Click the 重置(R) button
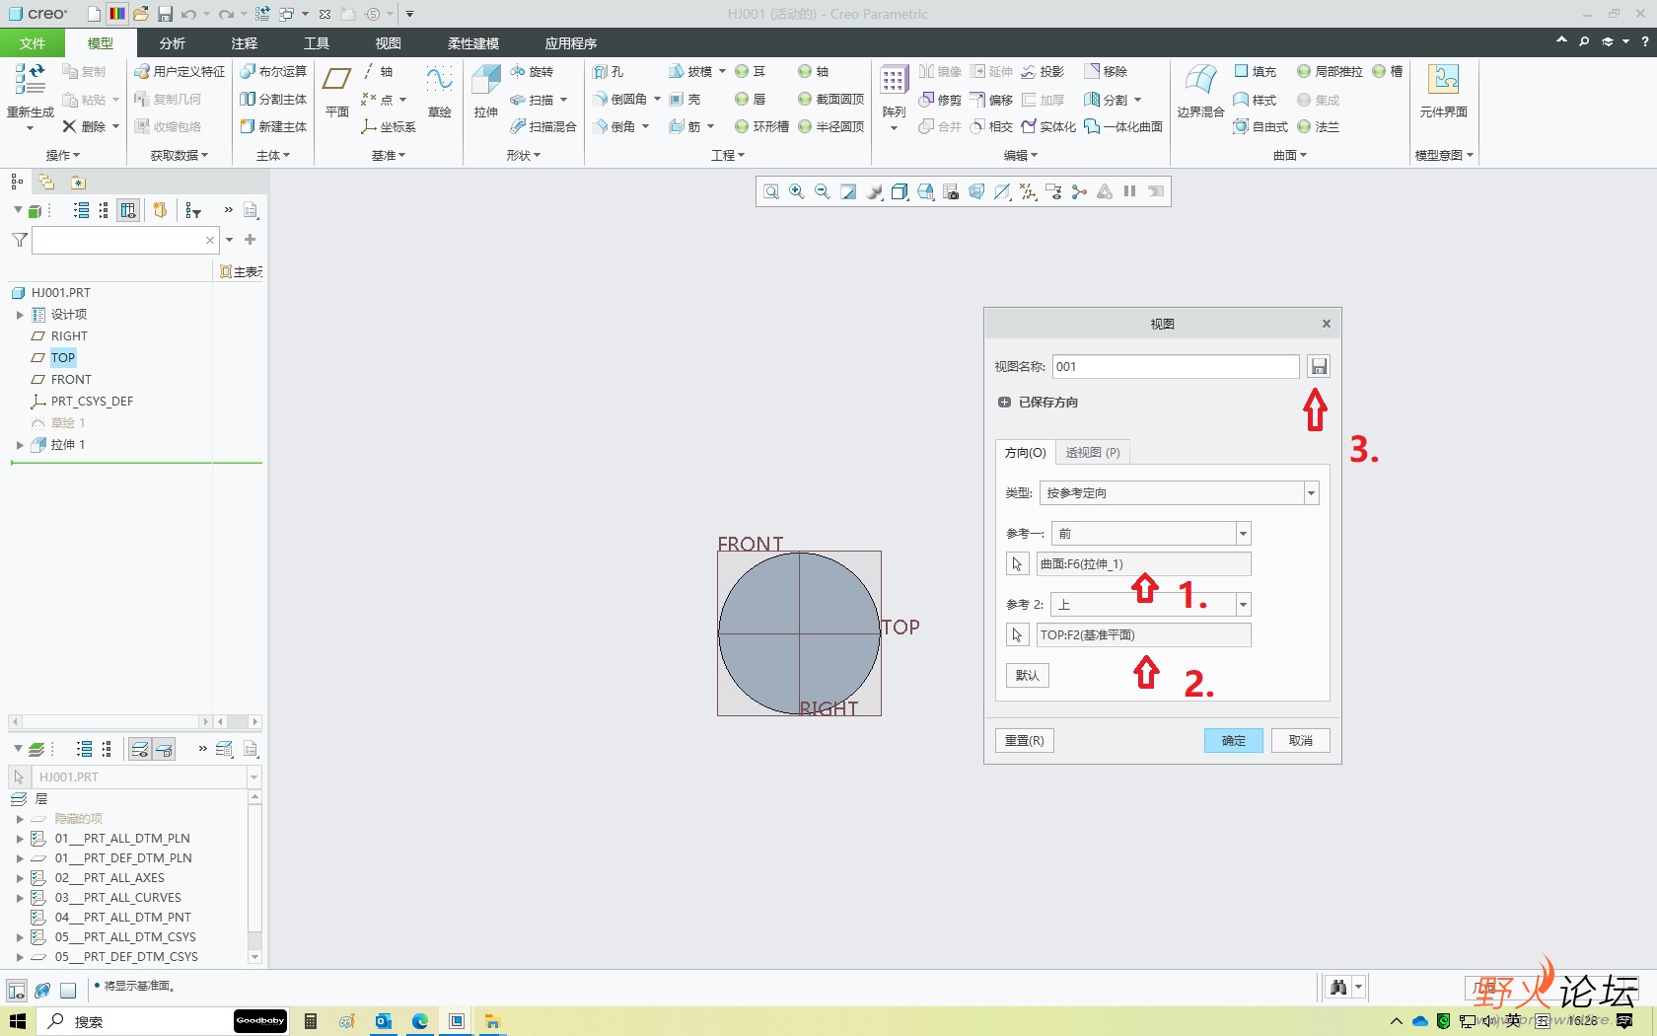 pyautogui.click(x=1025, y=741)
